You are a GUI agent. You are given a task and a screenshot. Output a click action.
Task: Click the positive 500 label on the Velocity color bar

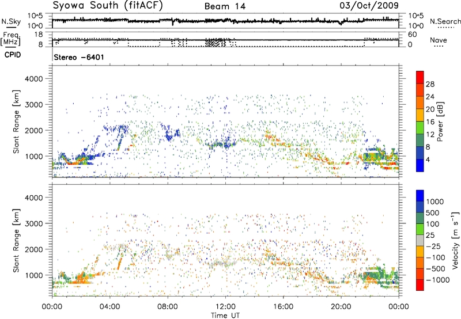pos(433,213)
